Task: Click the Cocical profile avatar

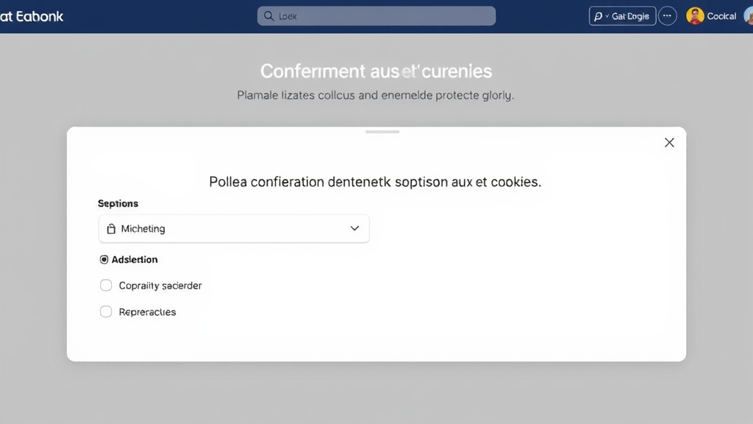Action: pos(694,15)
